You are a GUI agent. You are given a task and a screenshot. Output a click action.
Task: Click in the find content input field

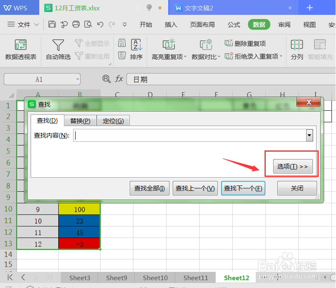pos(190,135)
